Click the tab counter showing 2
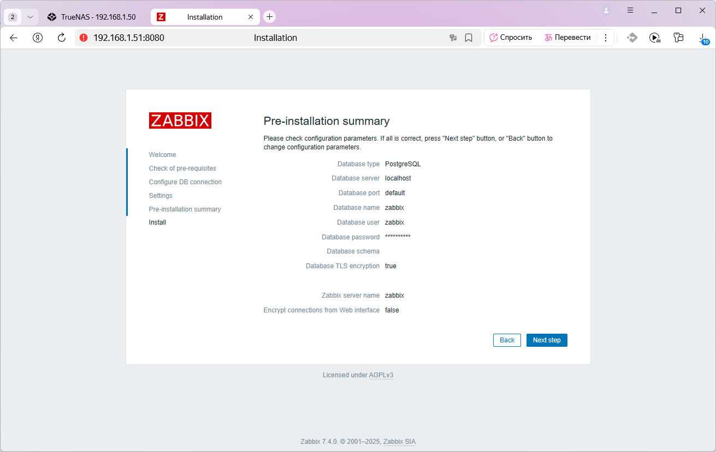Viewport: 716px width, 452px height. pyautogui.click(x=13, y=17)
